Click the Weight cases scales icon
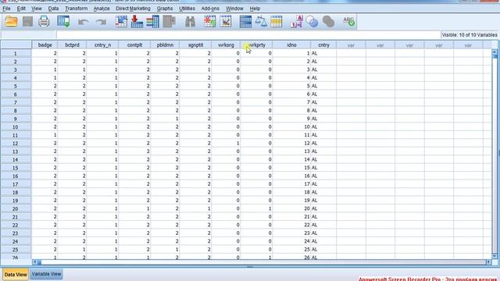Screen dimensions: 500x281 [261, 21]
